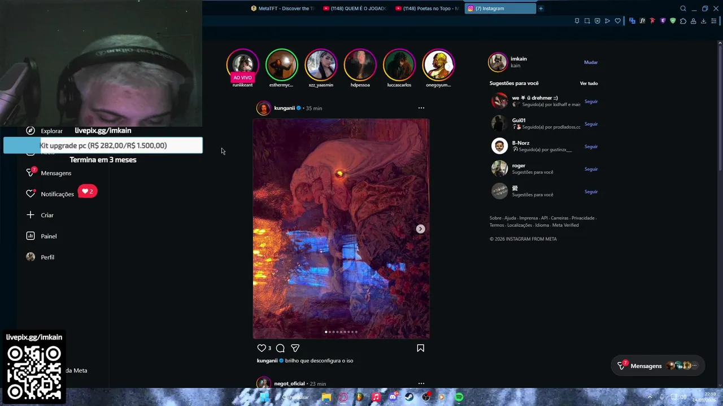Open the green shield extension icon
Viewport: 723px width, 406px height.
(673, 21)
